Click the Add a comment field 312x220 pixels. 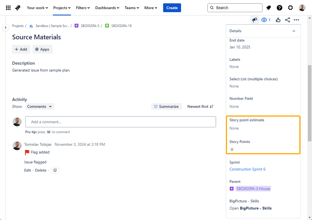pos(121,122)
